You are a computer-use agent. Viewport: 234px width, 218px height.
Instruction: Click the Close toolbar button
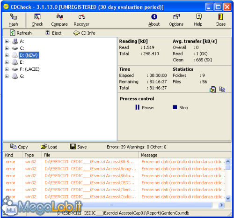220,20
